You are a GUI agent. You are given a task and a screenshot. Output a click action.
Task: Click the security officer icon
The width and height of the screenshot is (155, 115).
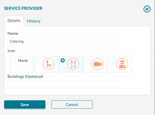[122, 64]
